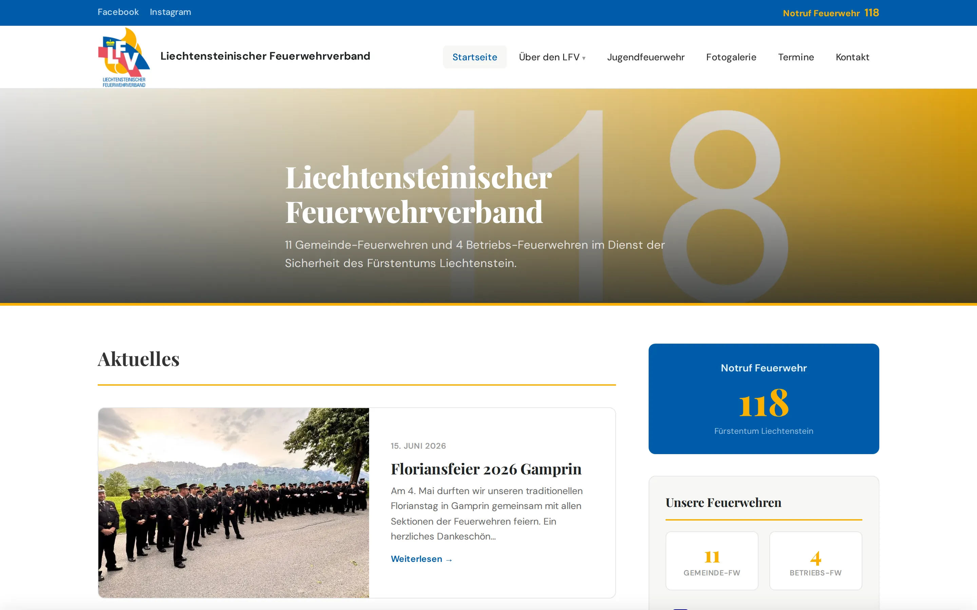Viewport: 977px width, 610px height.
Task: Click the 15. JUNI 2026 article date
Action: coord(418,446)
